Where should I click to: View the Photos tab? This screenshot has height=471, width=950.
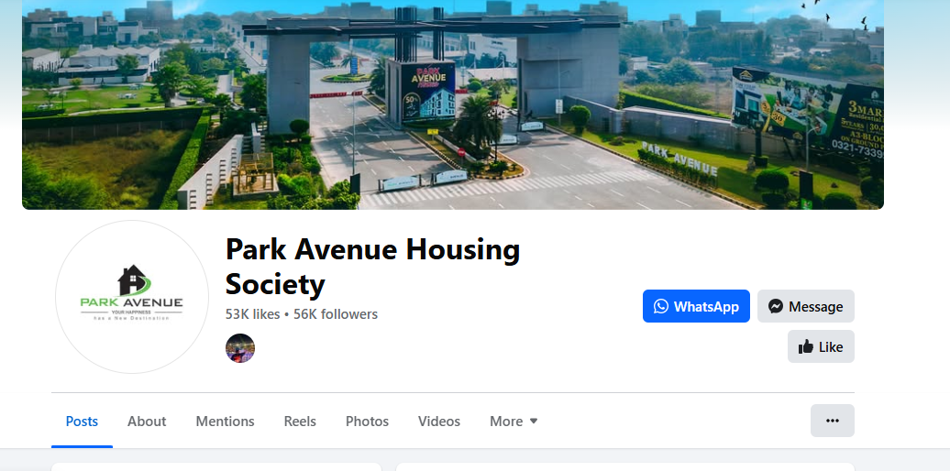point(367,422)
